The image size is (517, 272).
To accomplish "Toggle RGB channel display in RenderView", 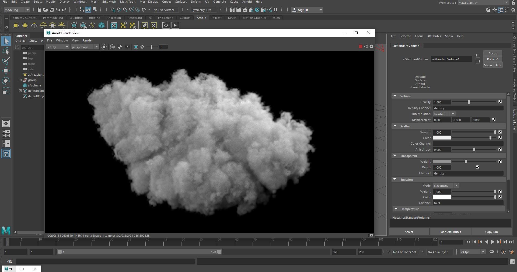I will pyautogui.click(x=112, y=47).
